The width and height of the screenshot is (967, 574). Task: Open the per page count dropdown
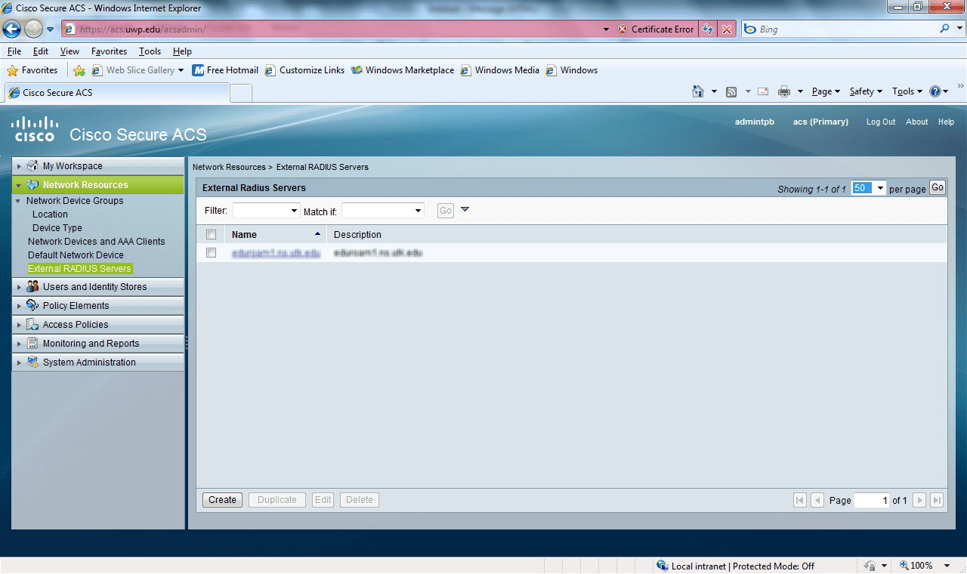[x=868, y=188]
